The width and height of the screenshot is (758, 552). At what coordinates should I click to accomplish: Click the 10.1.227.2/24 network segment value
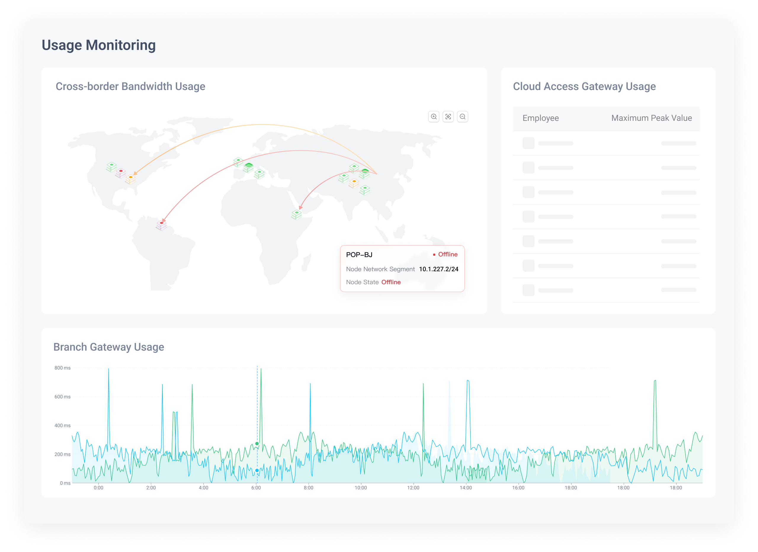[438, 269]
